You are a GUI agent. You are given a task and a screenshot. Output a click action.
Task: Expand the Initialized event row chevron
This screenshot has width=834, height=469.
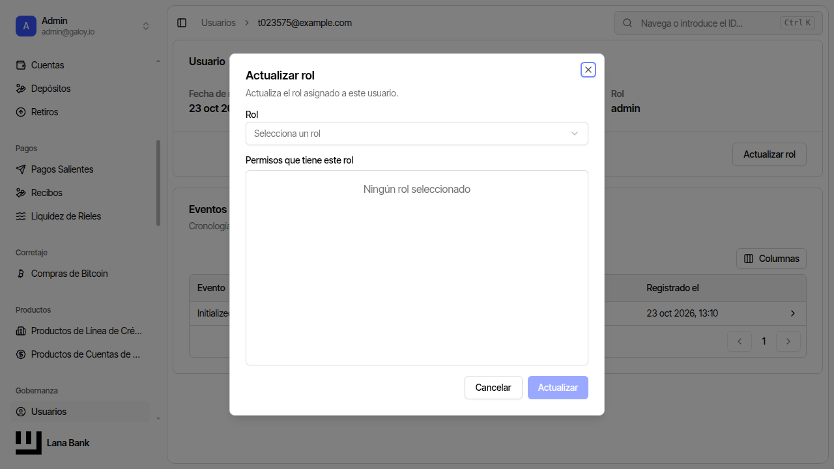point(793,313)
